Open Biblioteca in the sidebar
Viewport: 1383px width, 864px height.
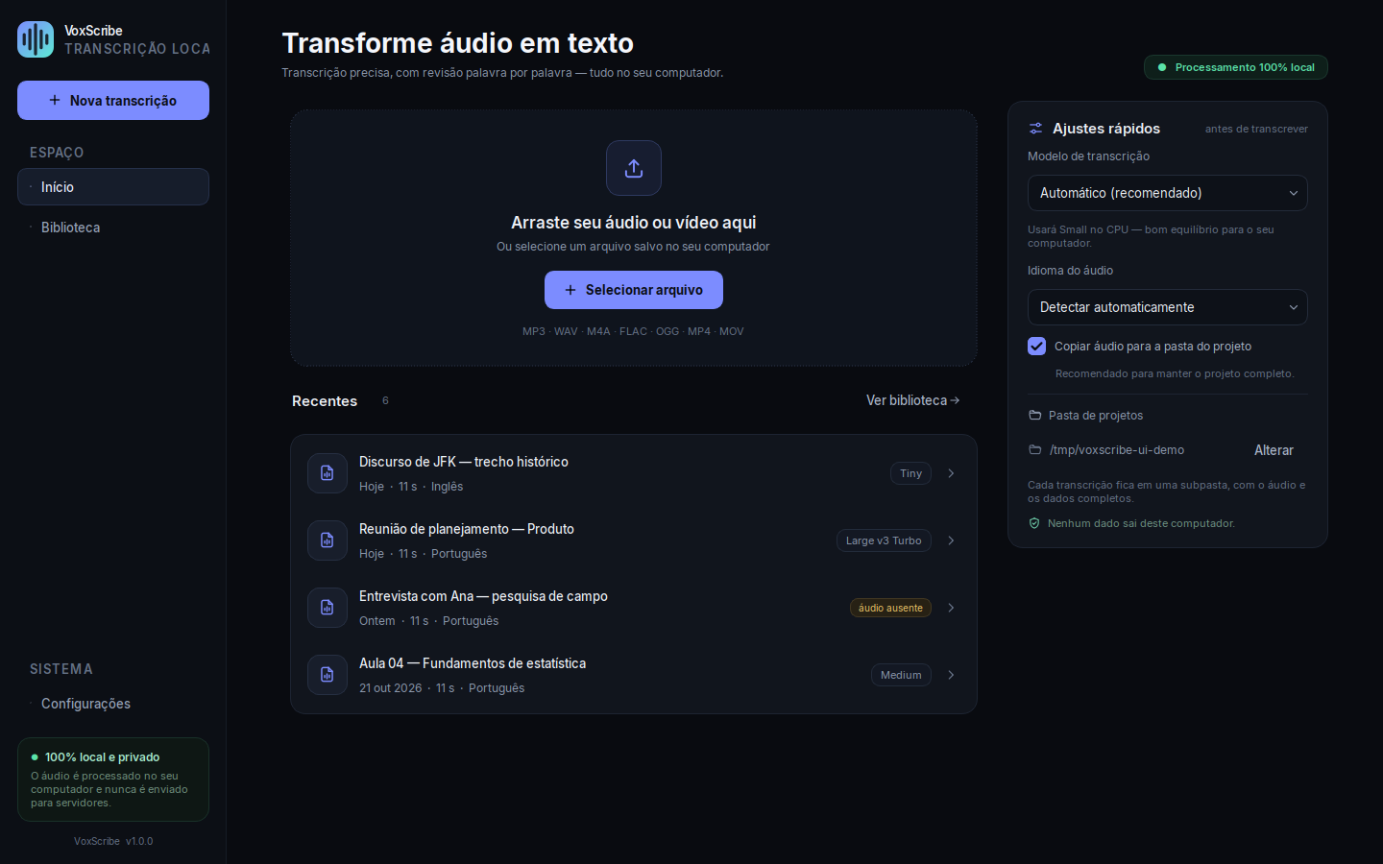[x=113, y=228]
